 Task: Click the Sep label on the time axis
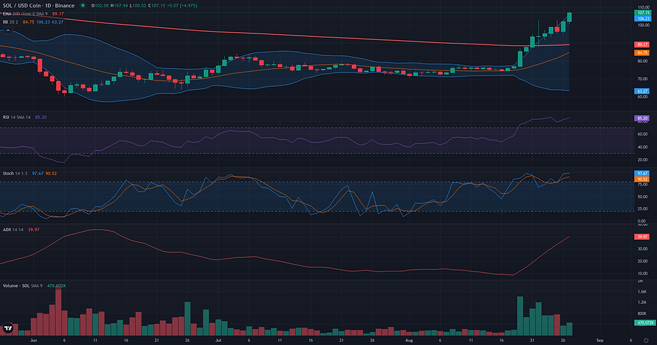point(600,340)
